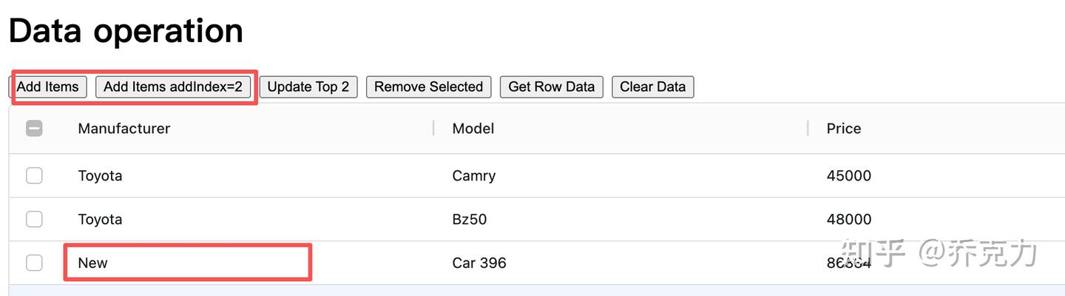Check the Toyota Camry row checkbox
Viewport: 1065px width, 296px height.
[x=34, y=175]
